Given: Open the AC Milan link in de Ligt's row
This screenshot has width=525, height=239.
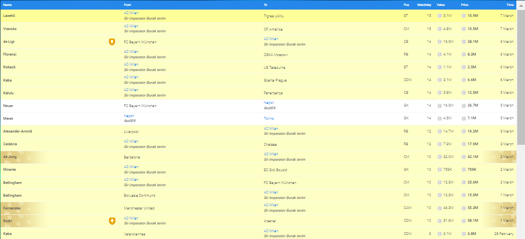Looking at the screenshot, I should (271, 39).
